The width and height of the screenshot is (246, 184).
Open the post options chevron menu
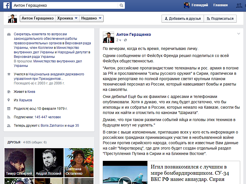point(239,34)
